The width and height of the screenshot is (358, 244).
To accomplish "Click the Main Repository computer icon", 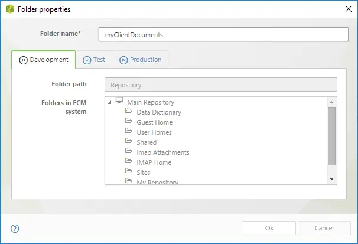I will (119, 100).
